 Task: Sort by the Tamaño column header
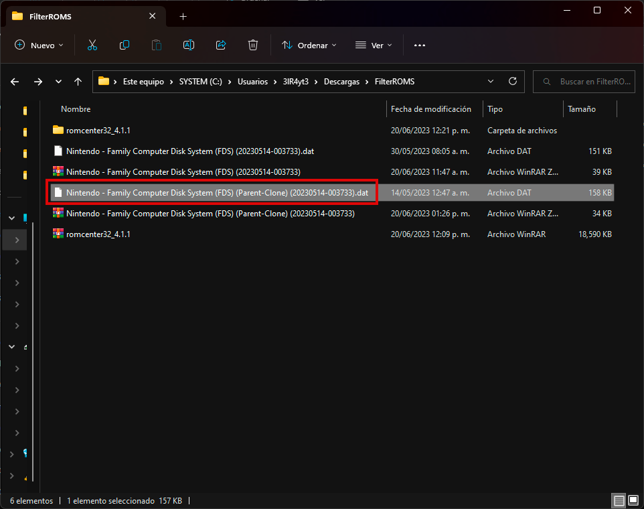coord(582,109)
